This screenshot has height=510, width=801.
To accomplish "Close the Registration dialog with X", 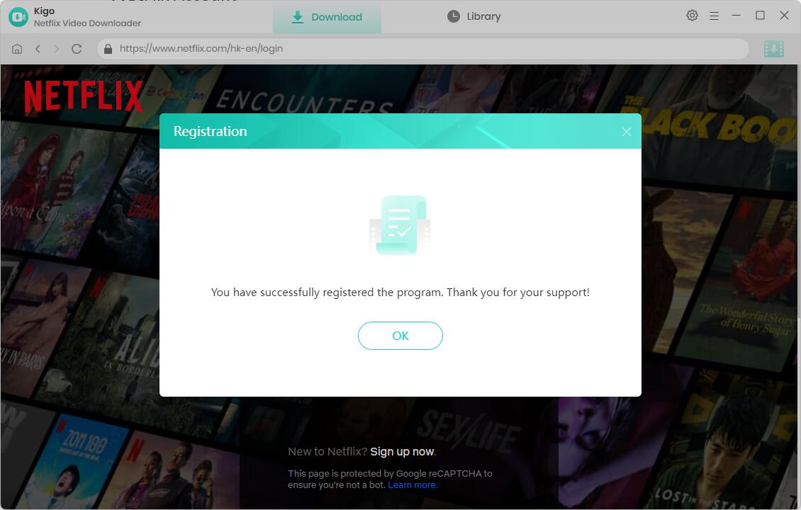I will (x=627, y=132).
